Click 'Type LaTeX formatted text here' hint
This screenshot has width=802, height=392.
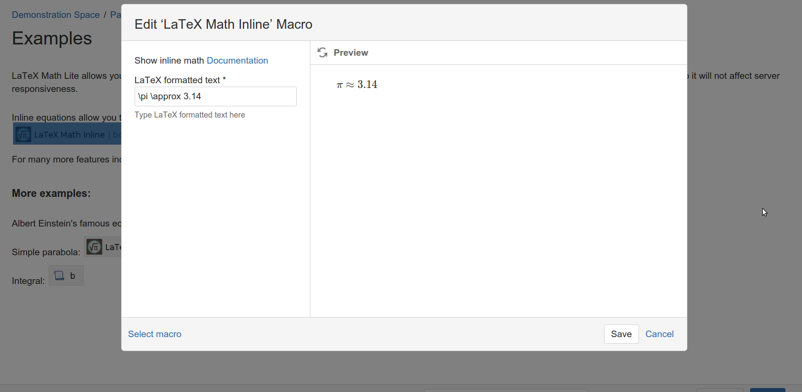coord(190,115)
